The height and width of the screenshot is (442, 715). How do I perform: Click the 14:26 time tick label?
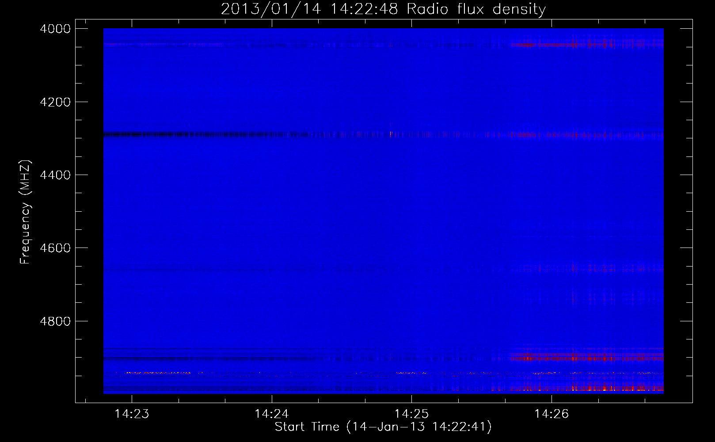click(x=551, y=414)
